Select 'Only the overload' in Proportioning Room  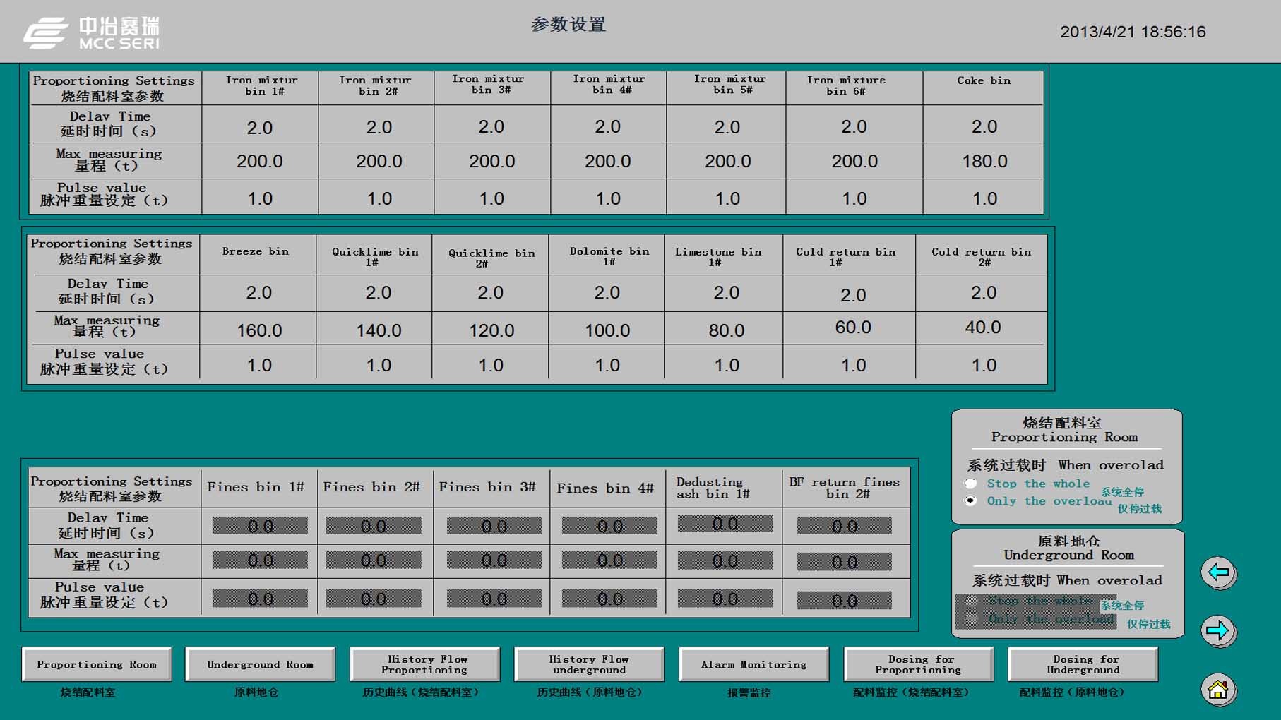[972, 500]
